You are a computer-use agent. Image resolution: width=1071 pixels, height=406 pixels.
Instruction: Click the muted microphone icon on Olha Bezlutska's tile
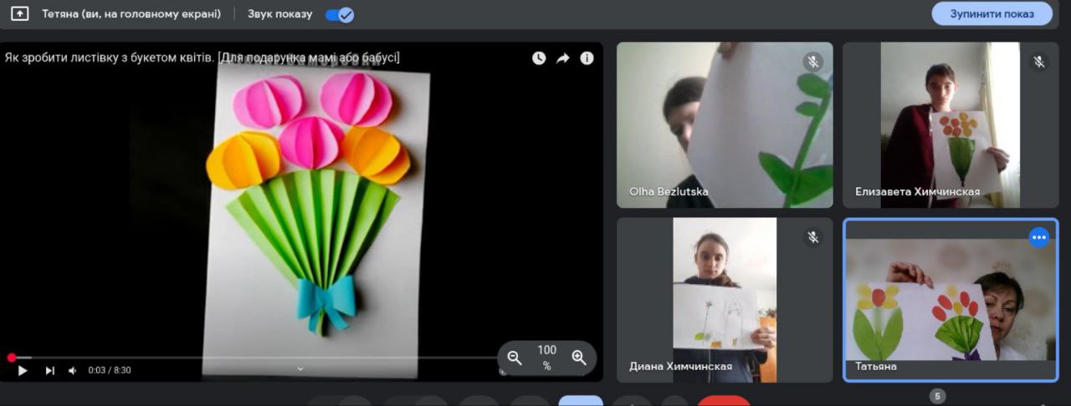tap(812, 62)
